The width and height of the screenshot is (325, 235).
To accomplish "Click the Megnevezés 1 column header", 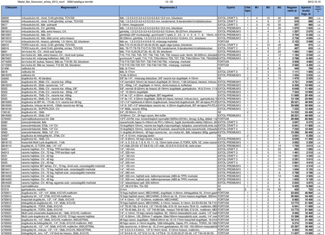I will pos(70,11).
